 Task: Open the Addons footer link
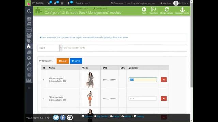pyautogui.click(x=126, y=116)
